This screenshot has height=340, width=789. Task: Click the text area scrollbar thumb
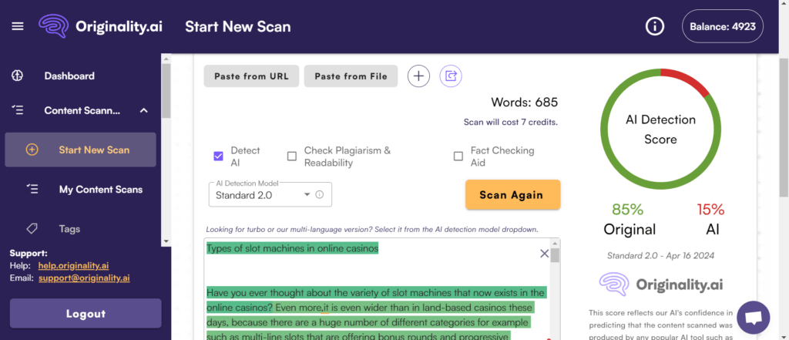(555, 255)
